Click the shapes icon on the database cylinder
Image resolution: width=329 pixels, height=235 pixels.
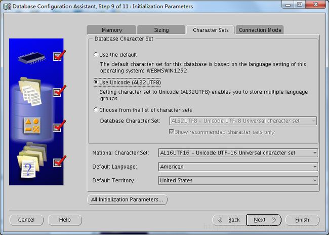(32, 126)
